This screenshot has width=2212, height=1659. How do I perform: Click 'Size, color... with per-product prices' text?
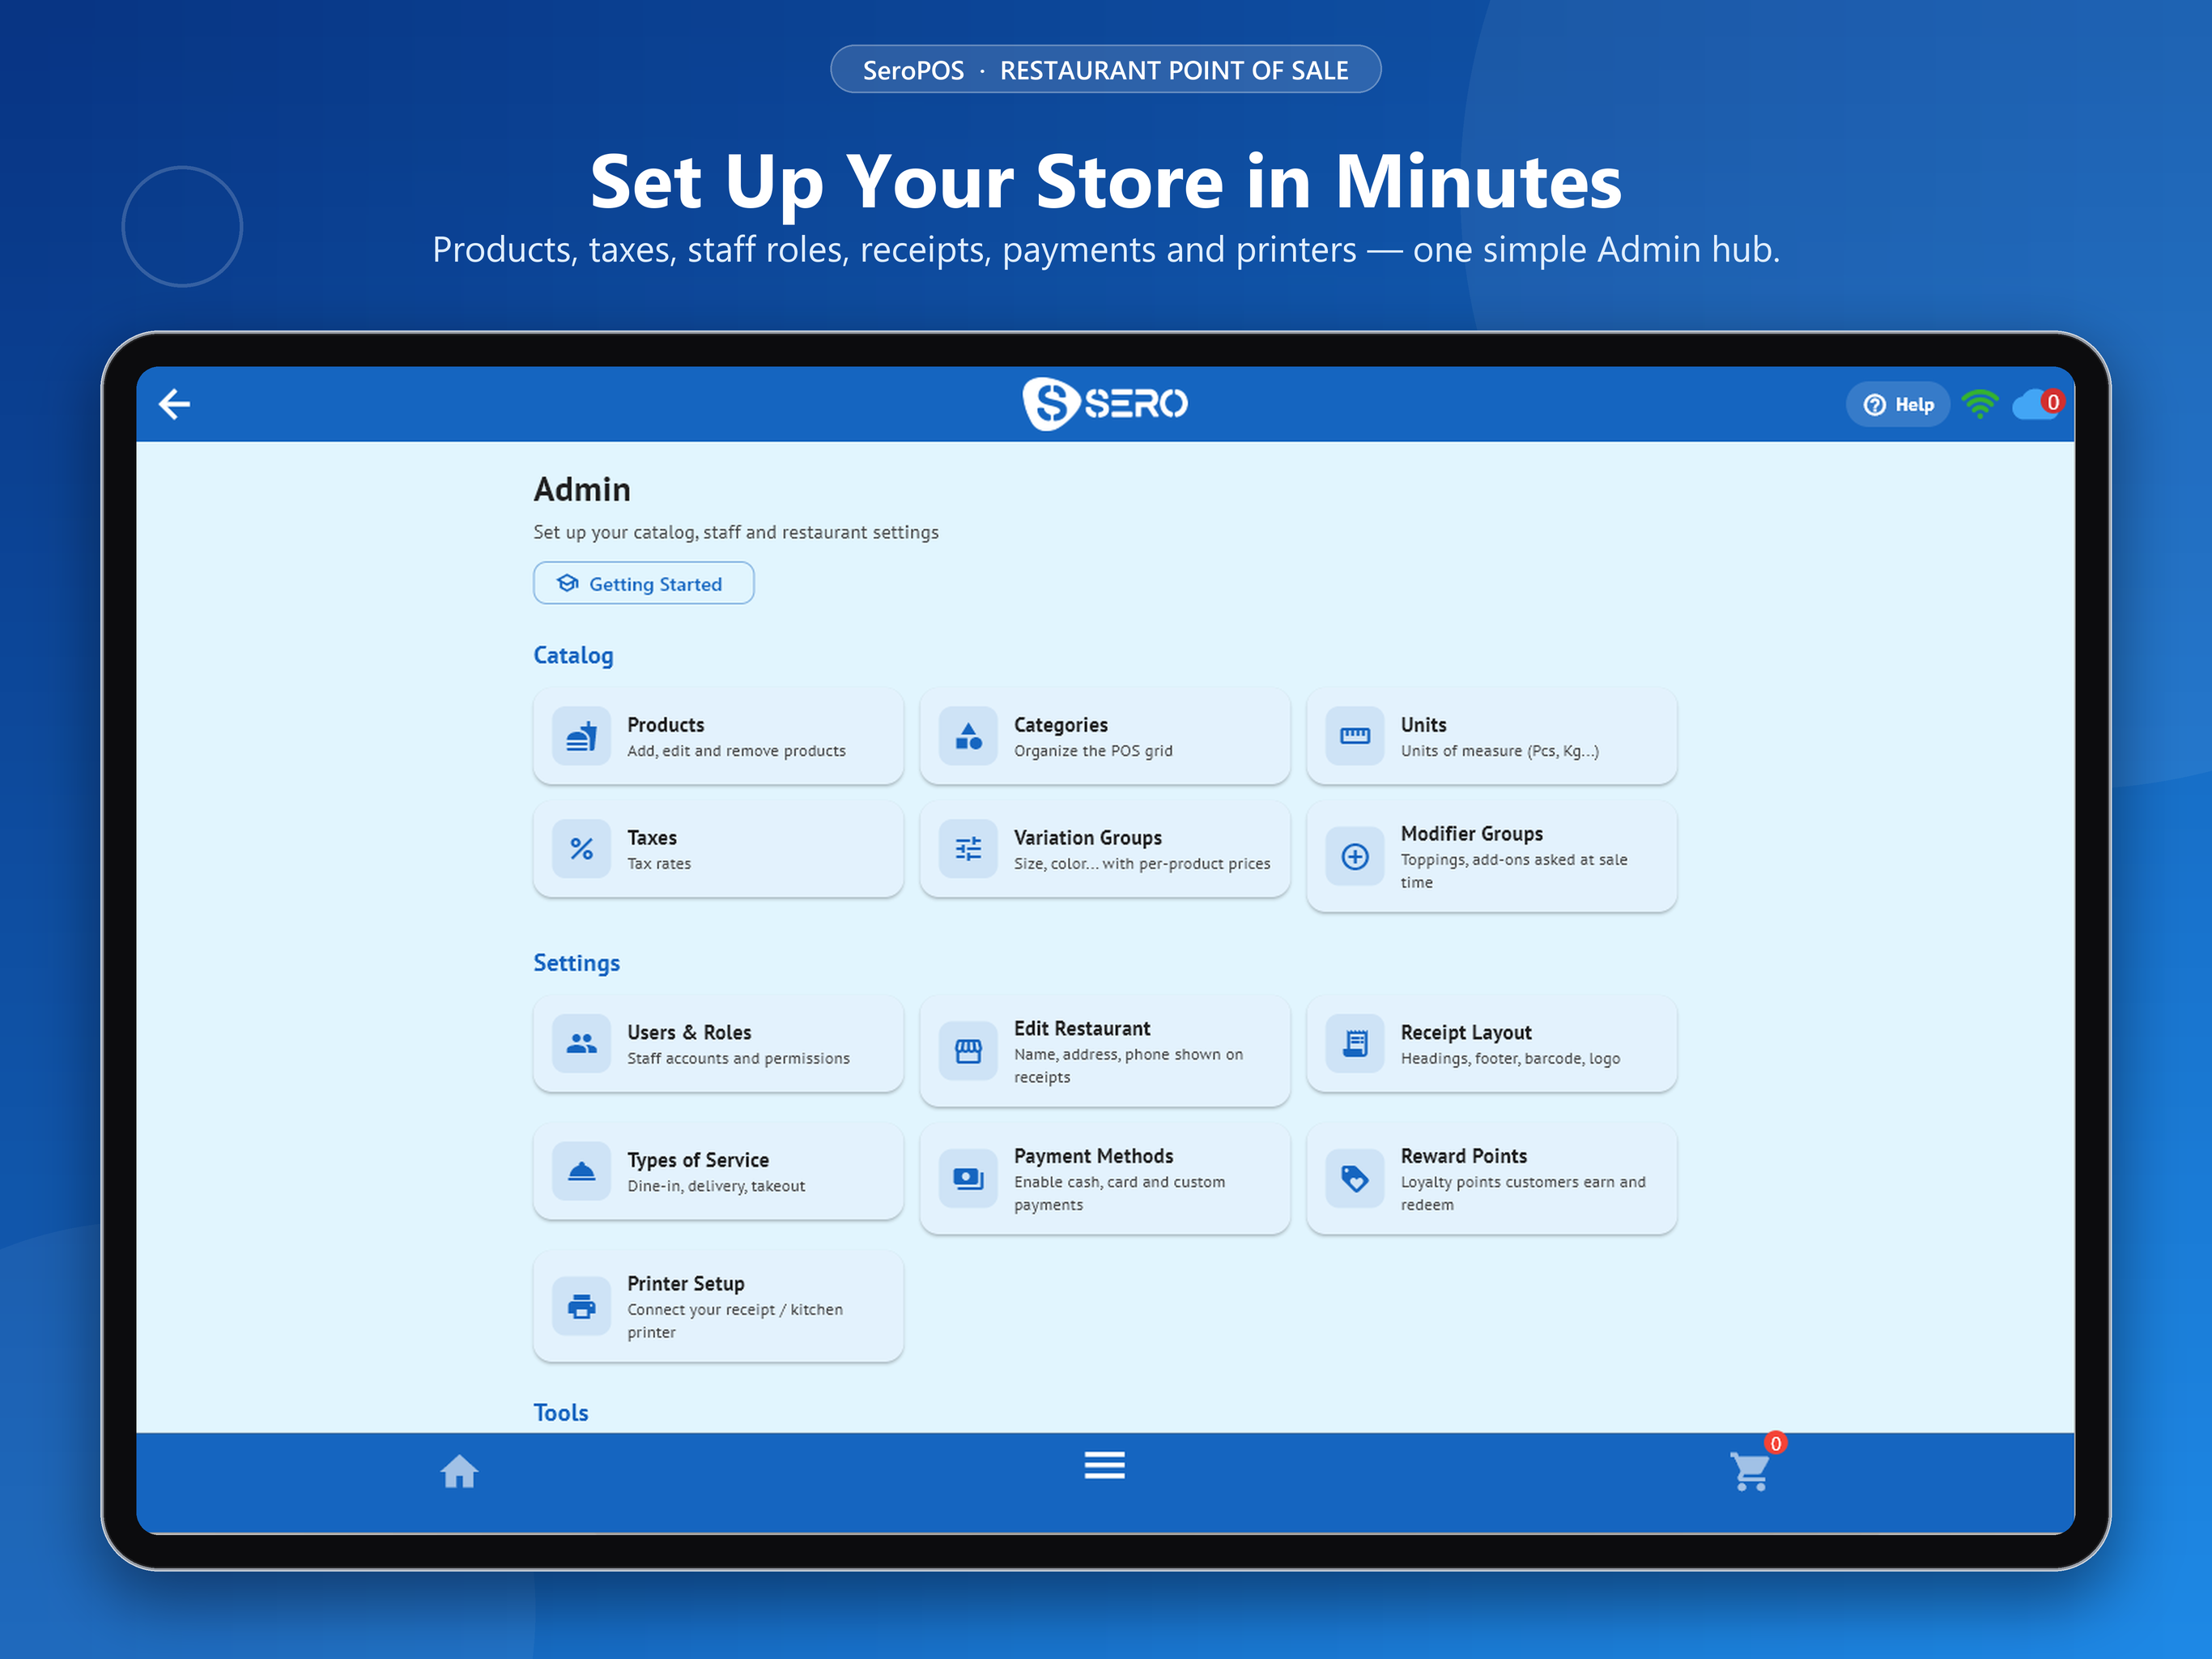(x=1142, y=864)
